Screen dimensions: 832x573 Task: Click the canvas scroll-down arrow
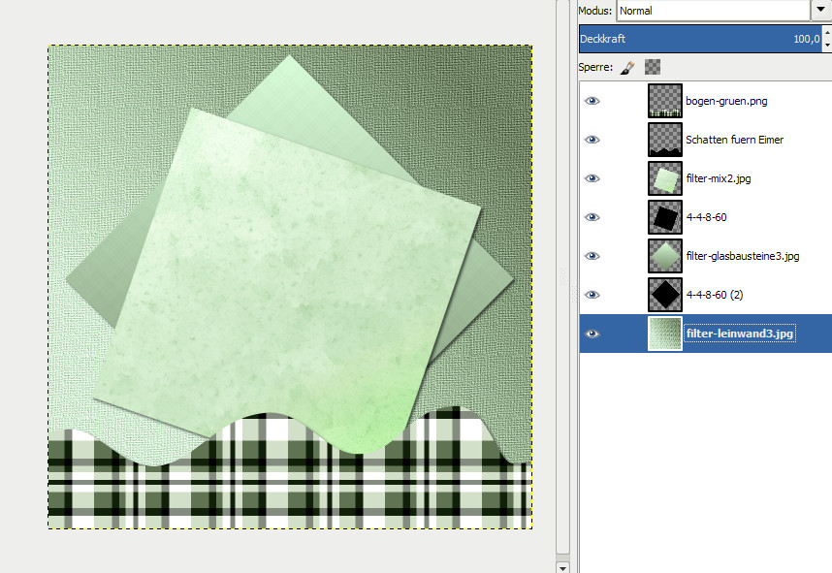562,566
